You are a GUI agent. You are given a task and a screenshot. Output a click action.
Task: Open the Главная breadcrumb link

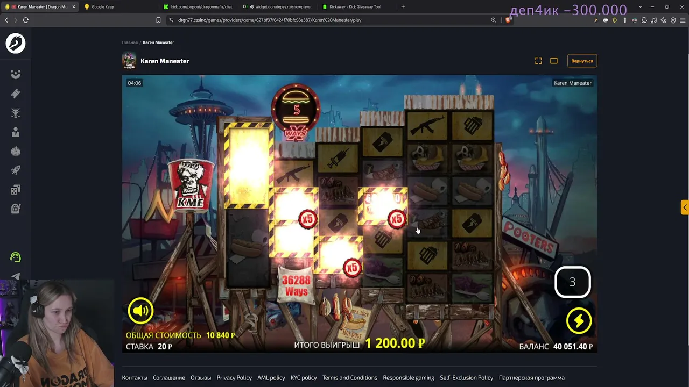click(x=130, y=42)
